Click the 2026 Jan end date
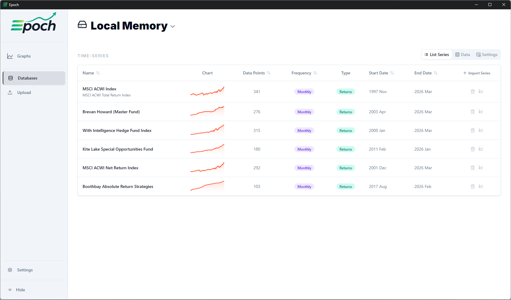 pos(422,149)
